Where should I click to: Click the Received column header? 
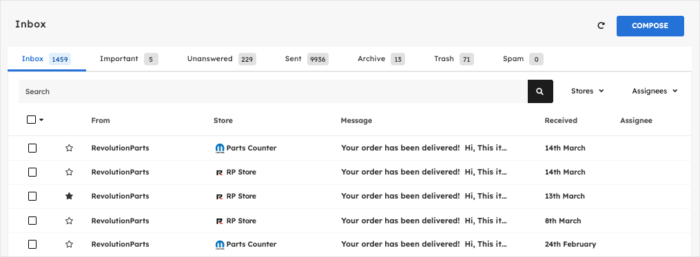coord(561,120)
